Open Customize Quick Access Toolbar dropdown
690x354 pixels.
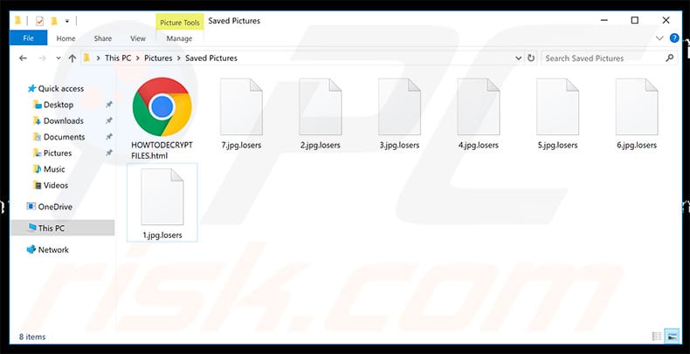click(67, 21)
